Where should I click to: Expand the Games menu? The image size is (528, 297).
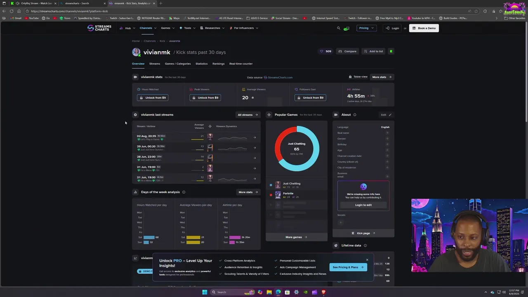pyautogui.click(x=167, y=28)
